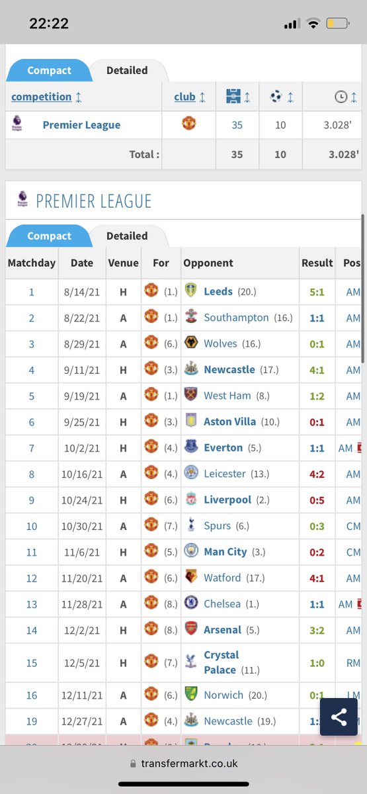Switch the Premier League table to Detailed
This screenshot has width=367, height=794.
pyautogui.click(x=127, y=236)
